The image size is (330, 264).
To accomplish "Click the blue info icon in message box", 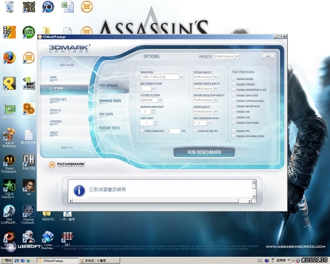I will pos(79,191).
